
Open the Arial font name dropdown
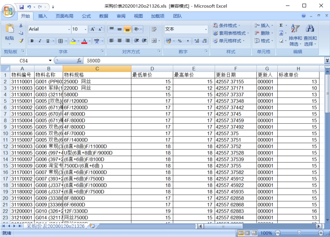click(69, 29)
